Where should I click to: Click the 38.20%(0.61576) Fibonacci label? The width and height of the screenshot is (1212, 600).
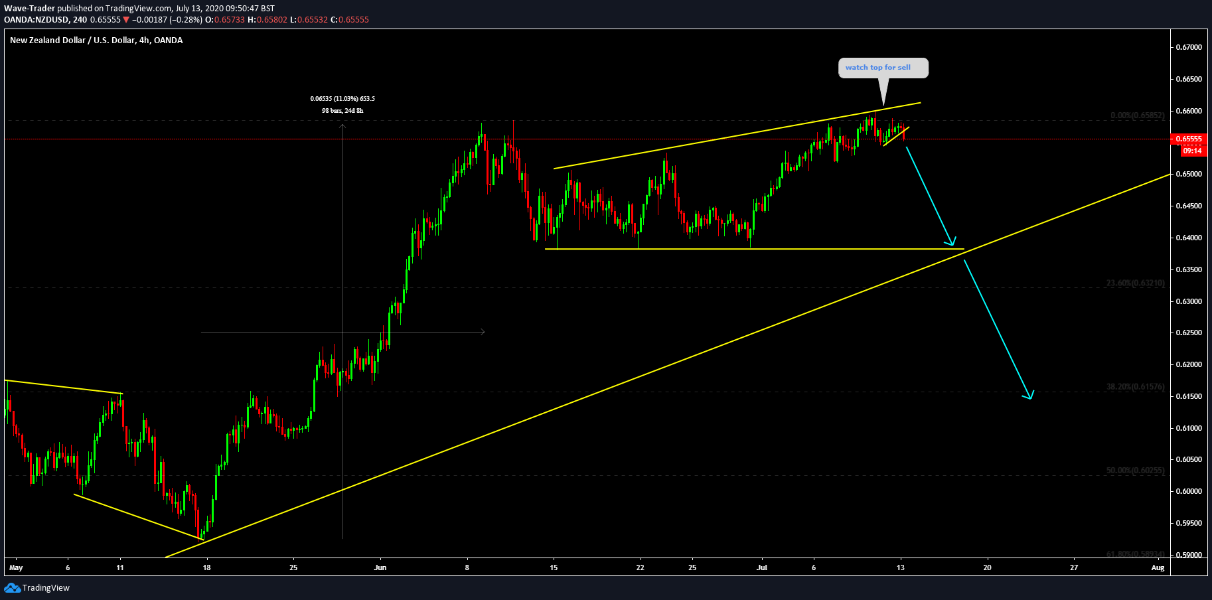point(1135,386)
